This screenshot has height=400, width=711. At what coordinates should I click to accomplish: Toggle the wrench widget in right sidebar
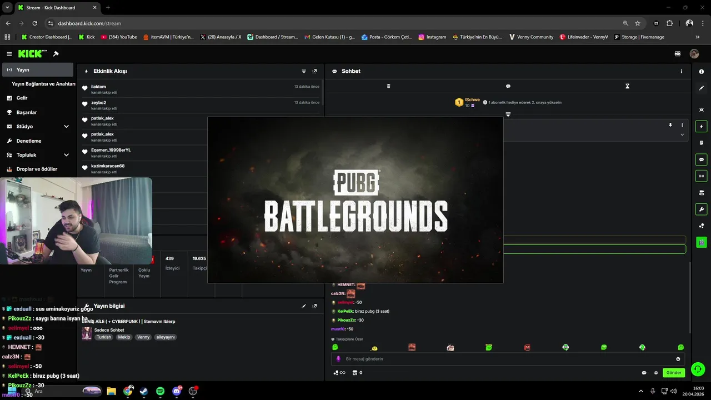click(702, 209)
